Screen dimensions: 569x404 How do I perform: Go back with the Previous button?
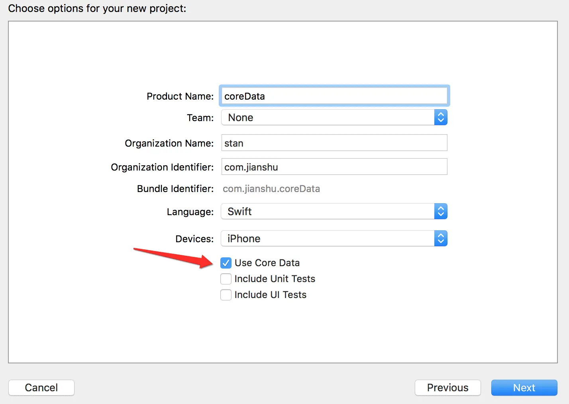[447, 388]
